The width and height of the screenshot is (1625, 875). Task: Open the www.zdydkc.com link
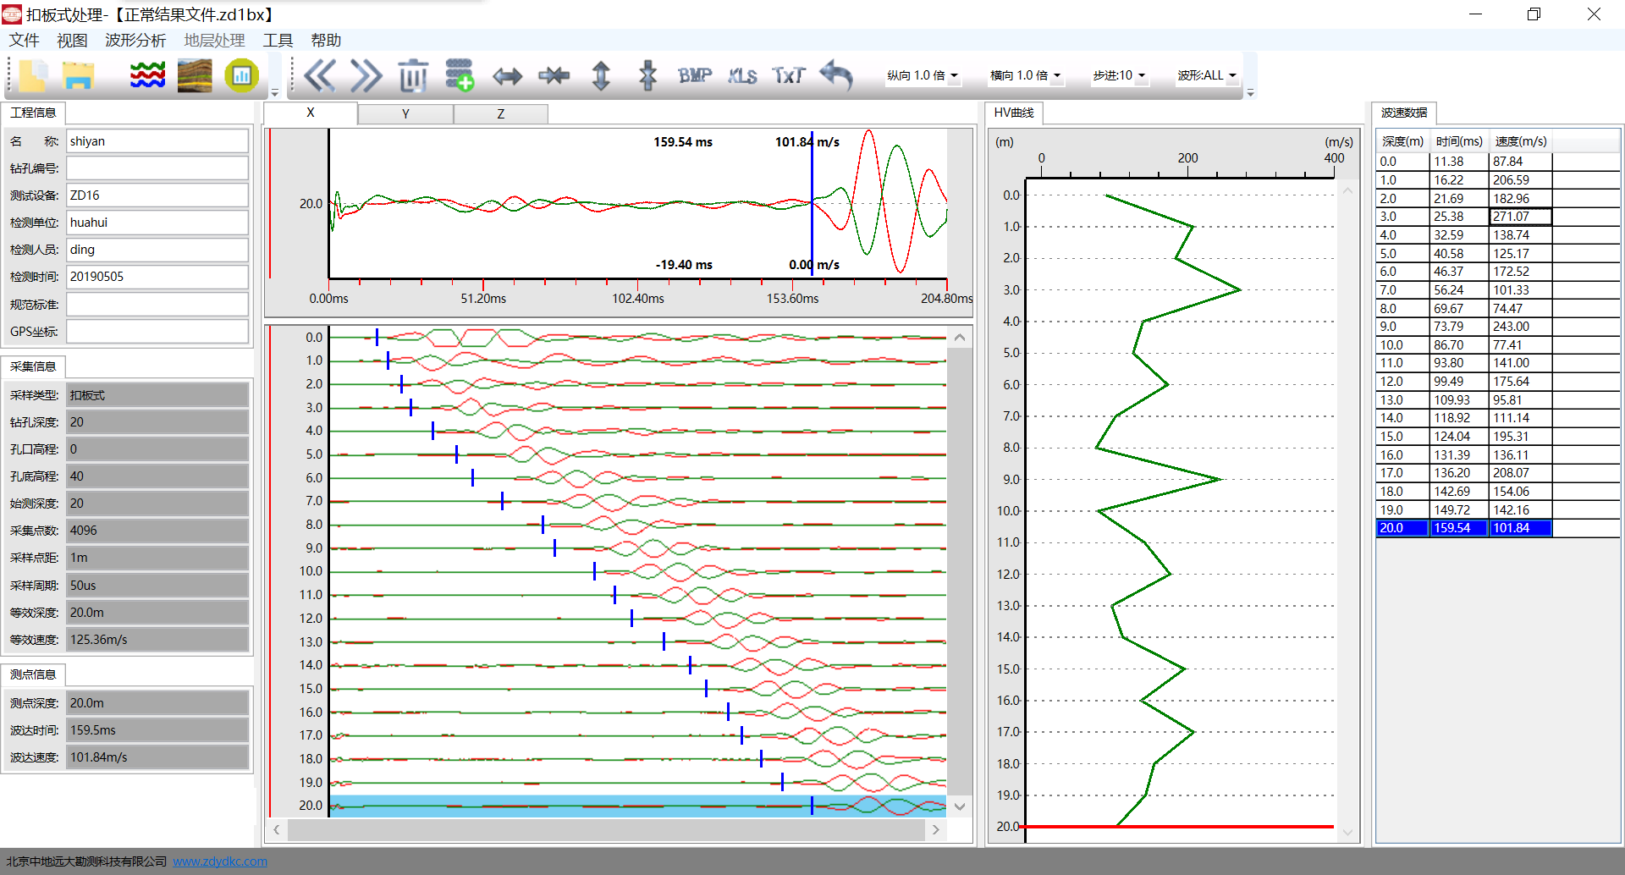tap(220, 861)
